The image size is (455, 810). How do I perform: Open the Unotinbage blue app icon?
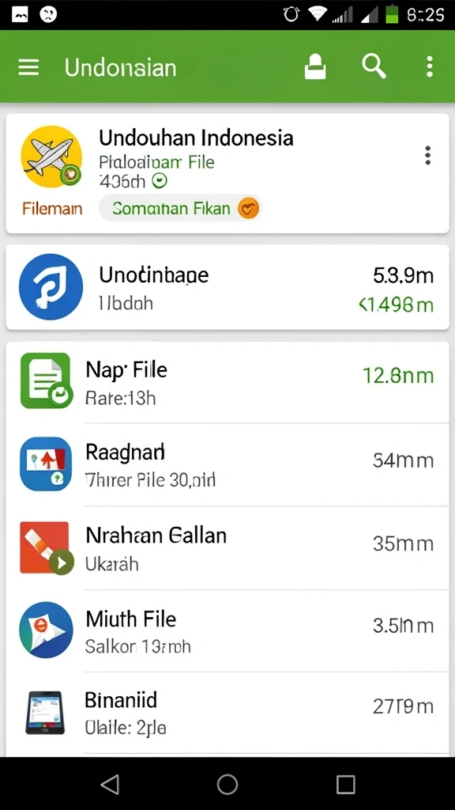click(51, 286)
